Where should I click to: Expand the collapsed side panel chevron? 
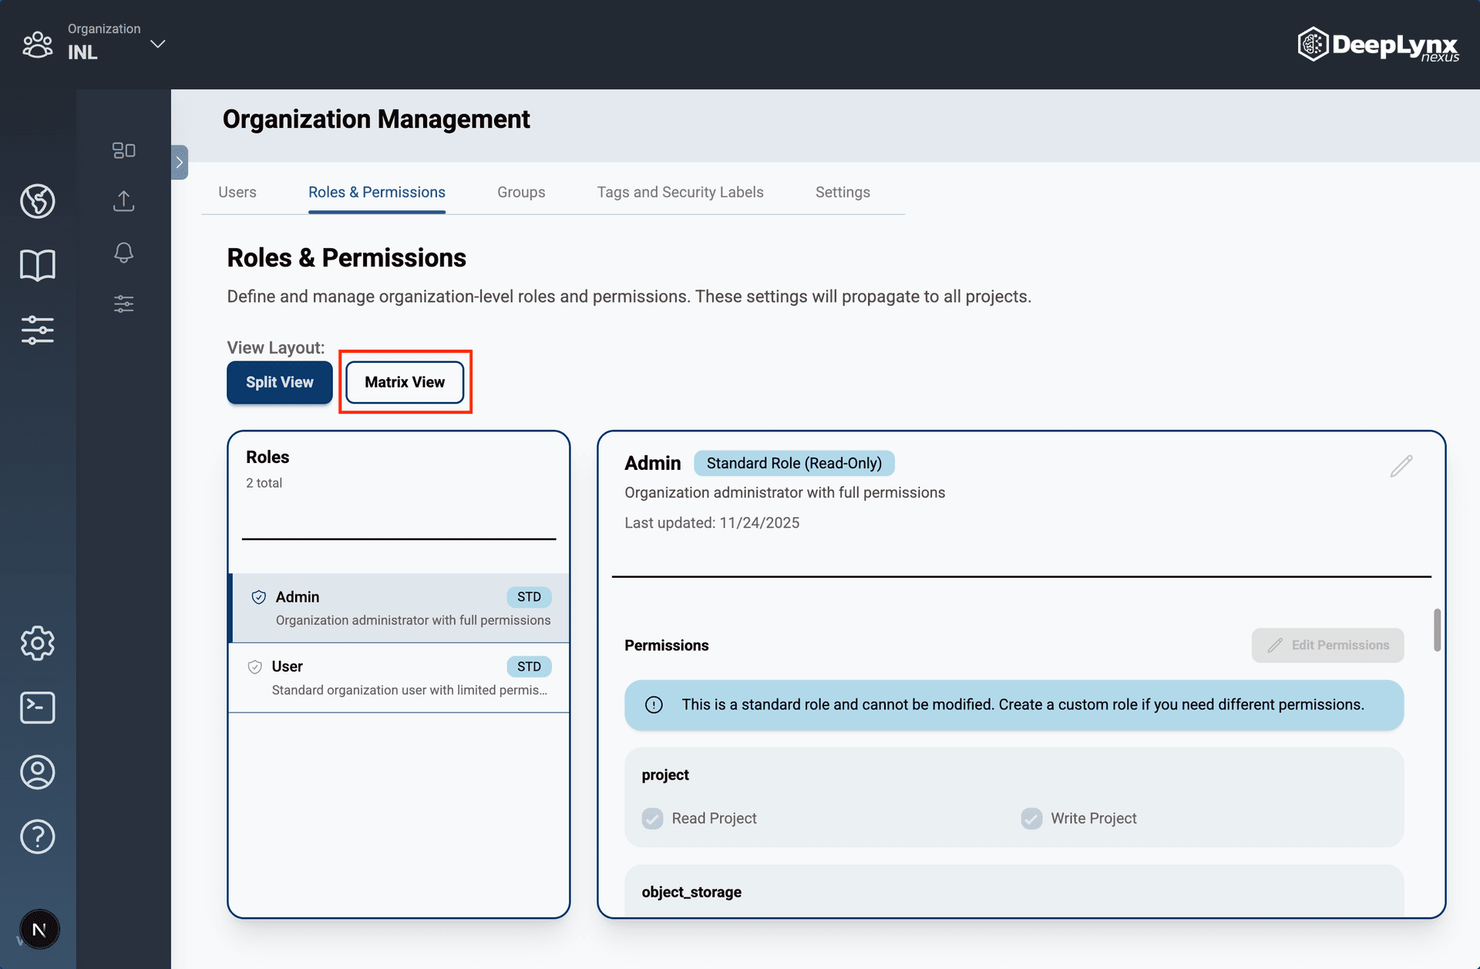pyautogui.click(x=180, y=163)
